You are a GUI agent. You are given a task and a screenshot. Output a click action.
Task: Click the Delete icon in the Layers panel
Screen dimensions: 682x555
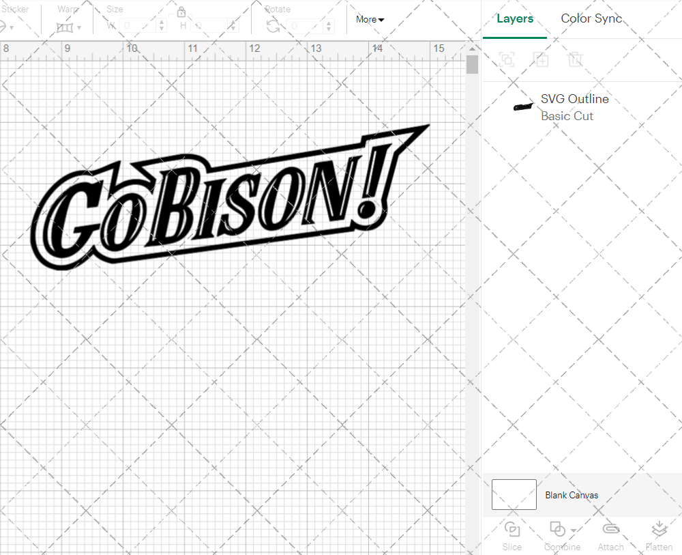[x=576, y=59]
